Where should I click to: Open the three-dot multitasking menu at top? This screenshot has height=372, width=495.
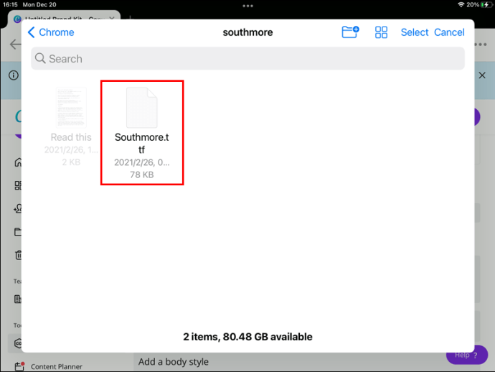(247, 6)
